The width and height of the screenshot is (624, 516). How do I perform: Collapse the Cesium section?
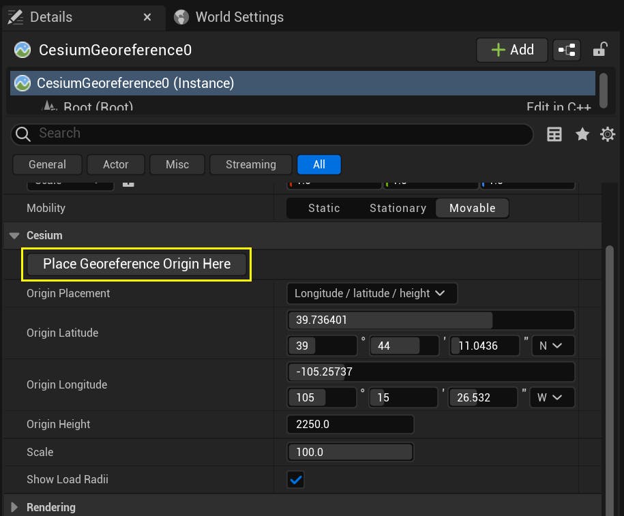[14, 235]
